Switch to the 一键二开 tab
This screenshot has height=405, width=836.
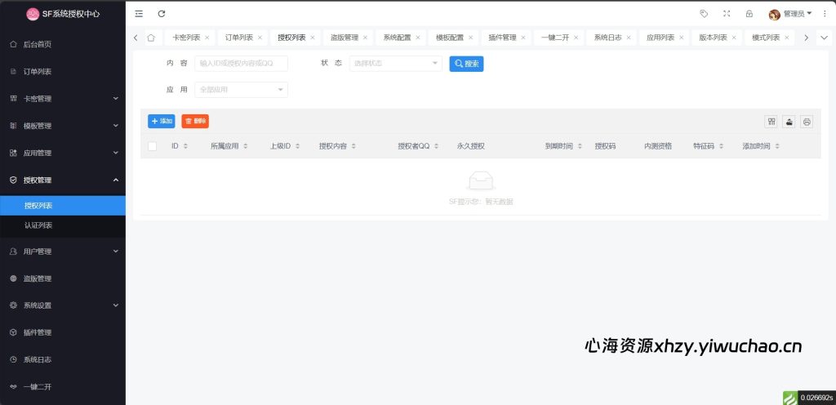click(x=555, y=38)
